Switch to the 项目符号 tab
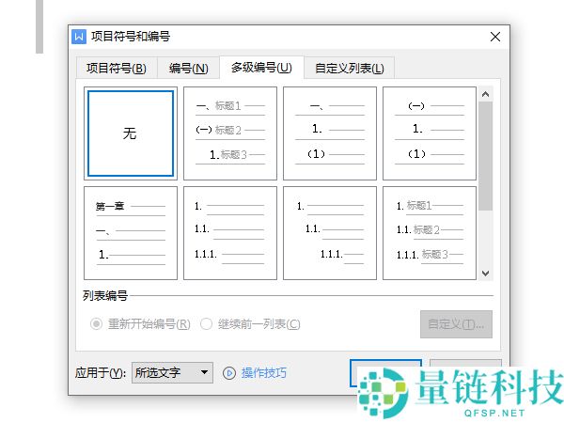564x423 pixels. coord(116,68)
